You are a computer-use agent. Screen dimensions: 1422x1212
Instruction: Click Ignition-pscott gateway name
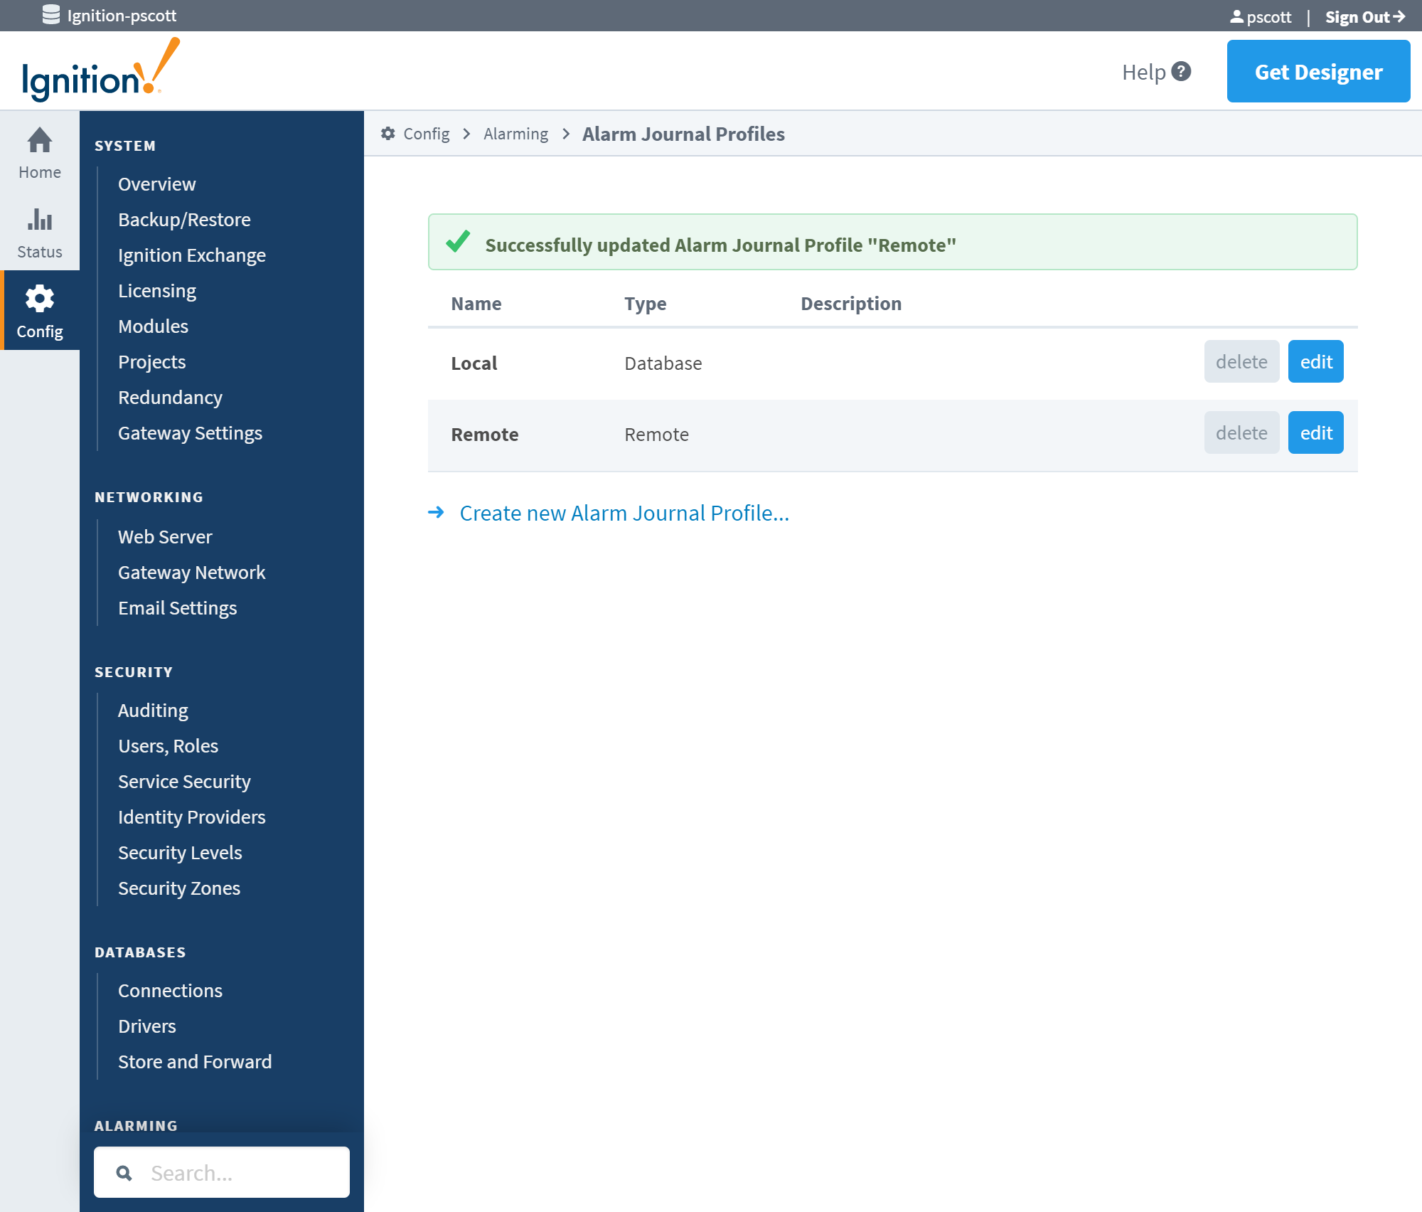pos(122,16)
